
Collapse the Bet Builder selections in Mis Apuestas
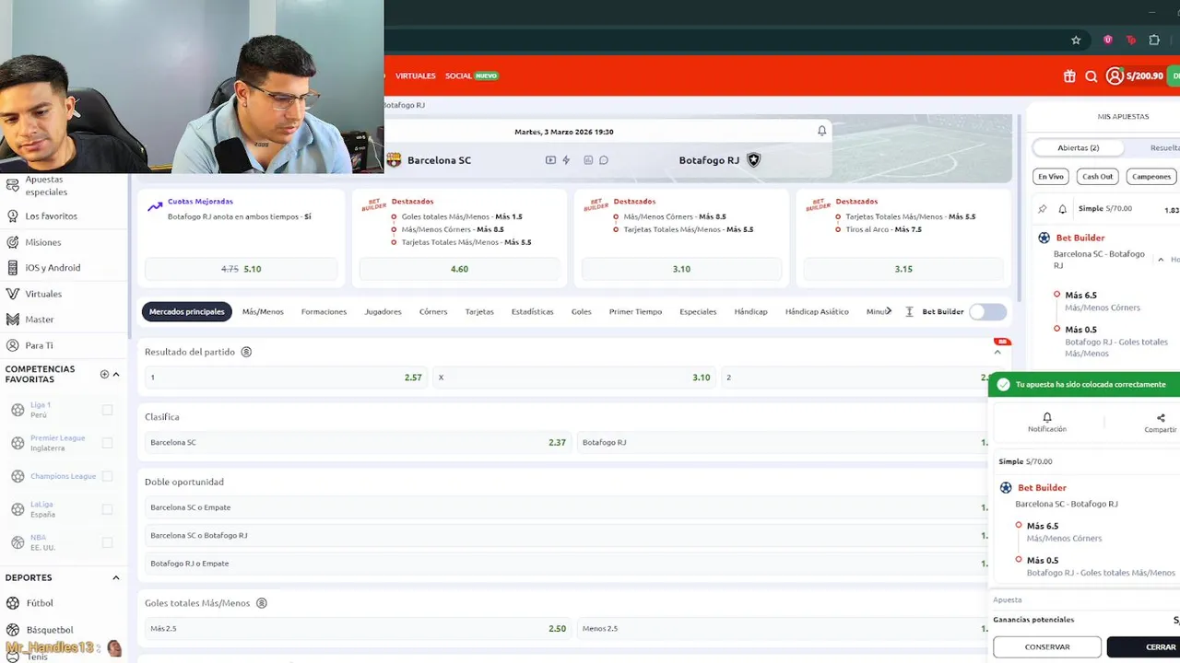1161,260
